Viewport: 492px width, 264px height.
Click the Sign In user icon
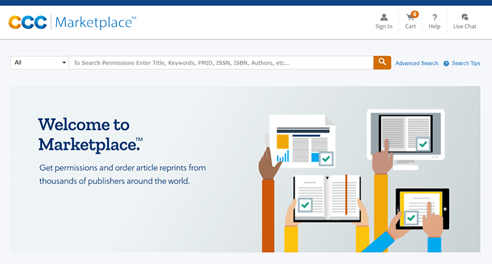pos(384,18)
